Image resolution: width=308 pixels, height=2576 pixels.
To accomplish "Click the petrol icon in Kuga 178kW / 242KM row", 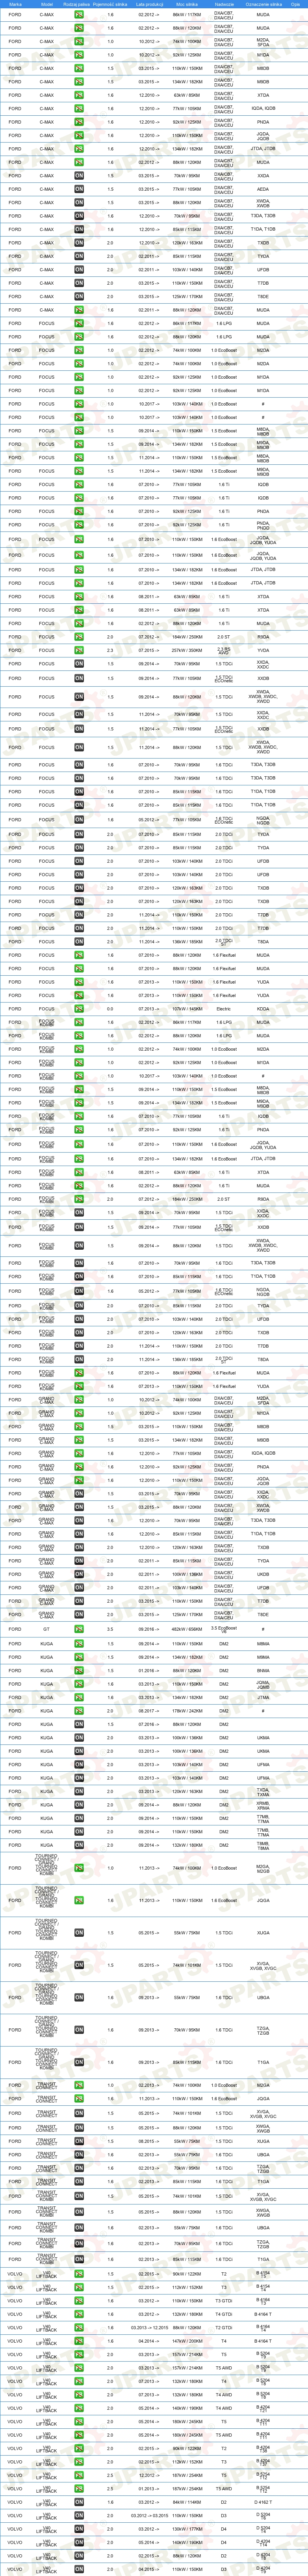I will point(80,1710).
